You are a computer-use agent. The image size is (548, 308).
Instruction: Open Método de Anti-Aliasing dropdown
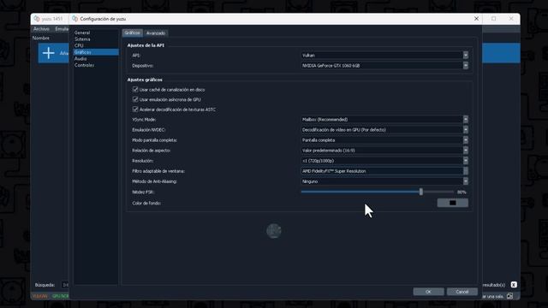(x=384, y=181)
